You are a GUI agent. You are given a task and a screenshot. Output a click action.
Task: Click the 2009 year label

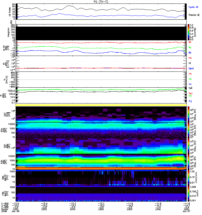[x=4, y=211]
